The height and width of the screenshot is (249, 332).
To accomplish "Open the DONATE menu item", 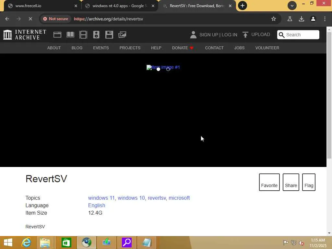I will [x=183, y=48].
